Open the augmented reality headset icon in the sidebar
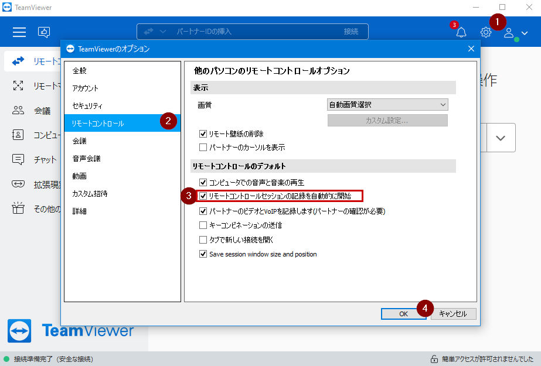The height and width of the screenshot is (366, 541). pyautogui.click(x=18, y=184)
